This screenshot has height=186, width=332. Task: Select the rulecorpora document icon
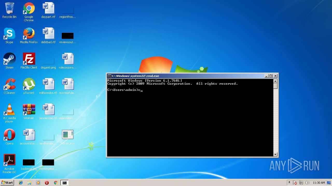coord(68,61)
